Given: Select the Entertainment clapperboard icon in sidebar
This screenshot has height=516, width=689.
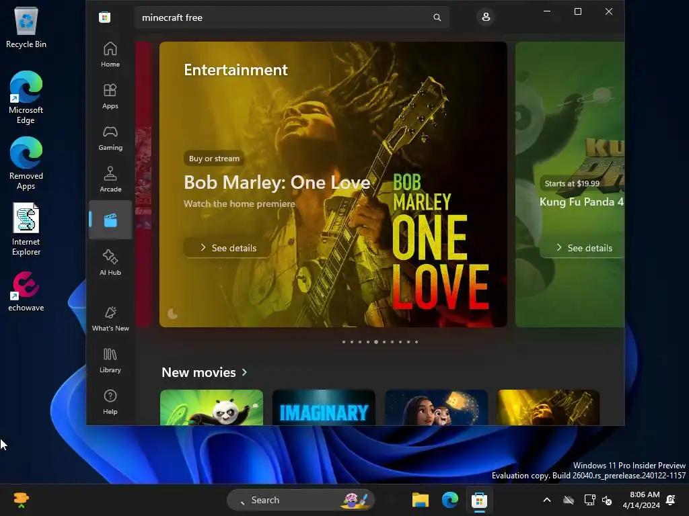Looking at the screenshot, I should click(110, 220).
